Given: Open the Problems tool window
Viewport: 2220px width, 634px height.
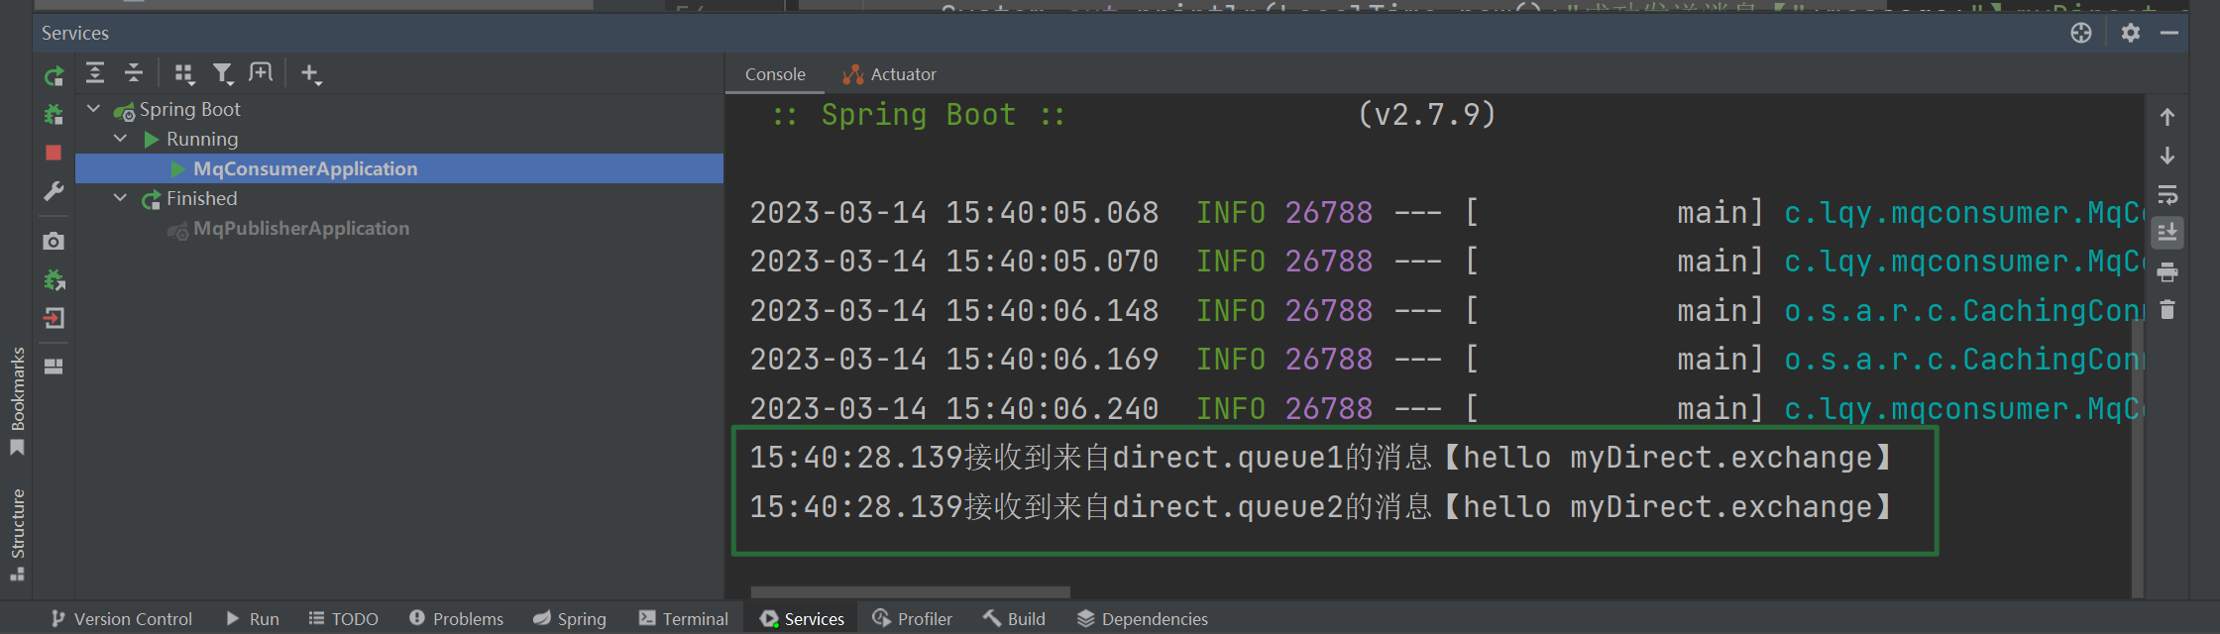Looking at the screenshot, I should 456,618.
